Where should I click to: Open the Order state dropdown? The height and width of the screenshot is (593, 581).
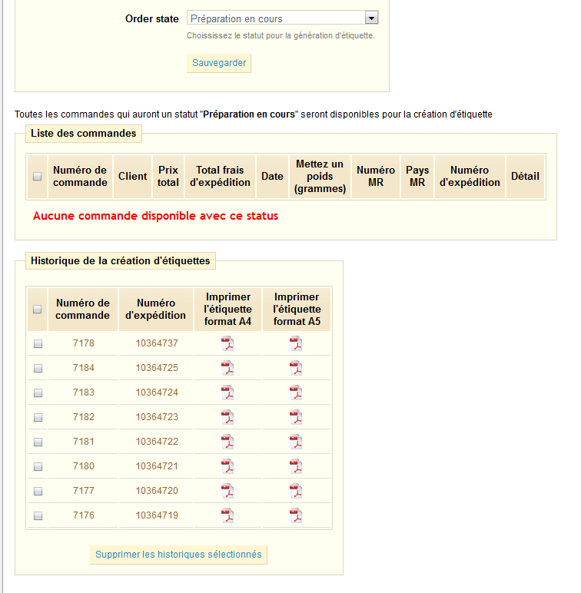click(x=283, y=18)
